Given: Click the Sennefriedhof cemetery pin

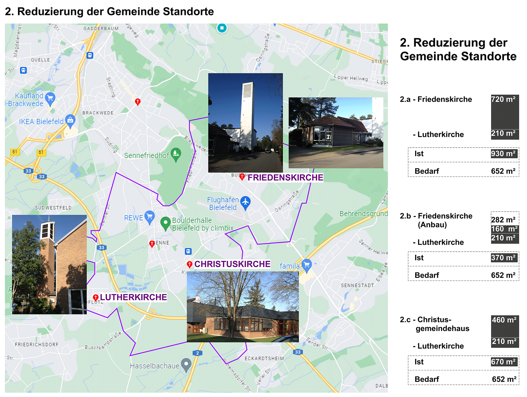Looking at the screenshot, I should pyautogui.click(x=176, y=155).
